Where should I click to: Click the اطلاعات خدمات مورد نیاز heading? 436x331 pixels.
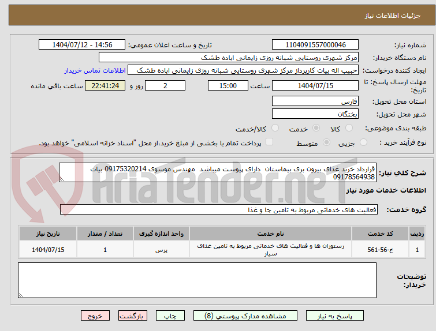coord(386,190)
